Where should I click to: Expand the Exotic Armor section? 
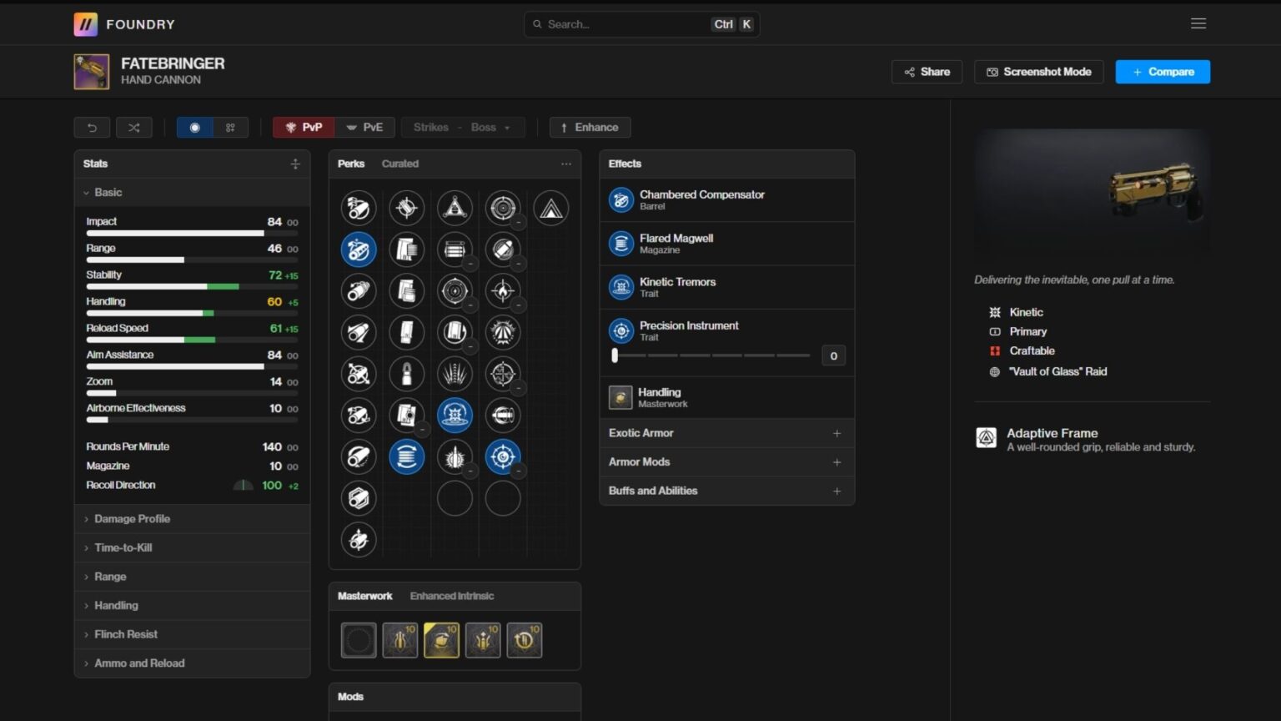coord(726,433)
